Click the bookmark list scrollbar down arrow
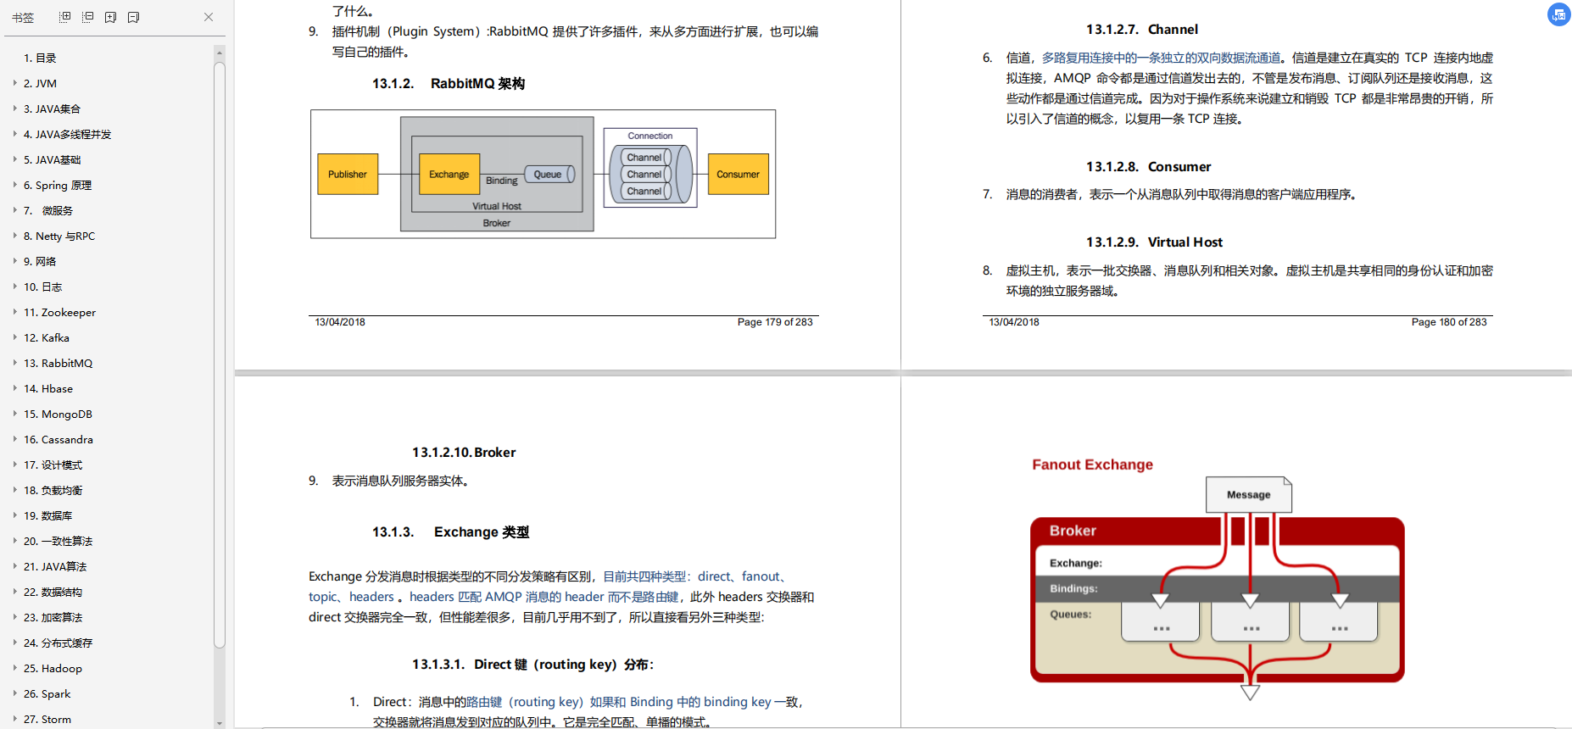Viewport: 1572px width, 729px height. [x=220, y=723]
